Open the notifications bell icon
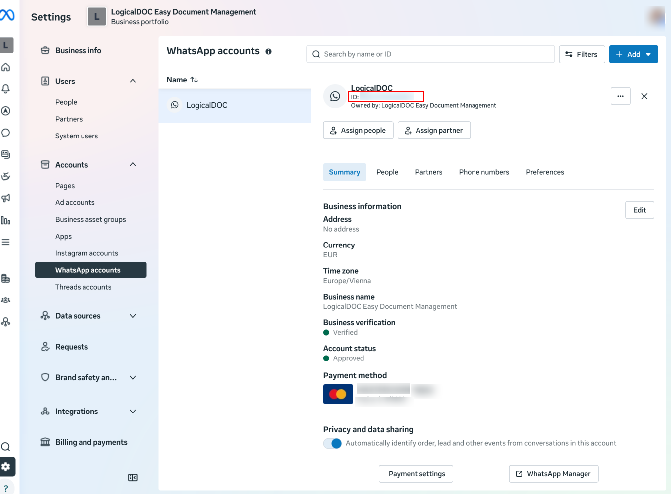671x494 pixels. click(x=6, y=89)
